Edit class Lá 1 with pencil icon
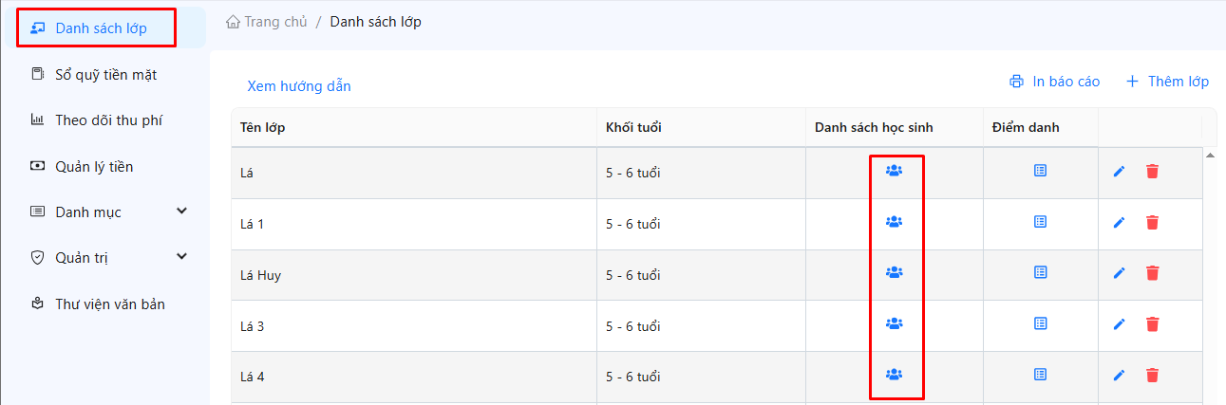This screenshot has width=1226, height=405. click(1119, 222)
